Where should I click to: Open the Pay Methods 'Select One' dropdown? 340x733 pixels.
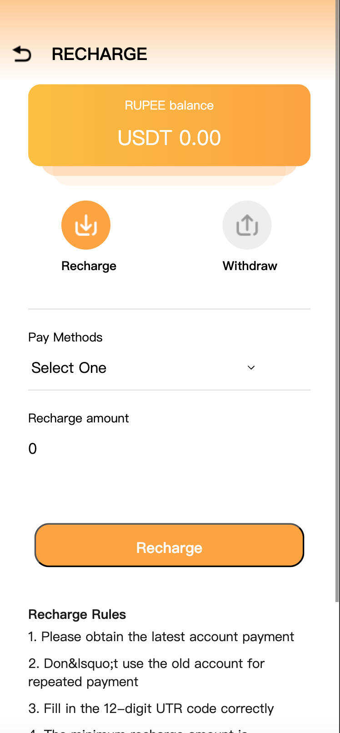141,368
